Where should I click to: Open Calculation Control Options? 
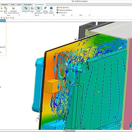click(14, 8)
